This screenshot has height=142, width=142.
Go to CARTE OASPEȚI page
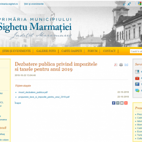(72, 51)
